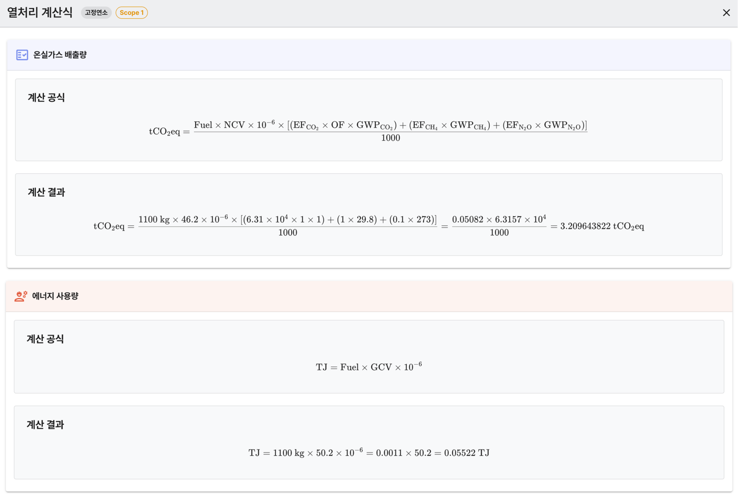Image resolution: width=738 pixels, height=497 pixels.
Task: Click the 열처리 계산식 title text
Action: pos(40,13)
